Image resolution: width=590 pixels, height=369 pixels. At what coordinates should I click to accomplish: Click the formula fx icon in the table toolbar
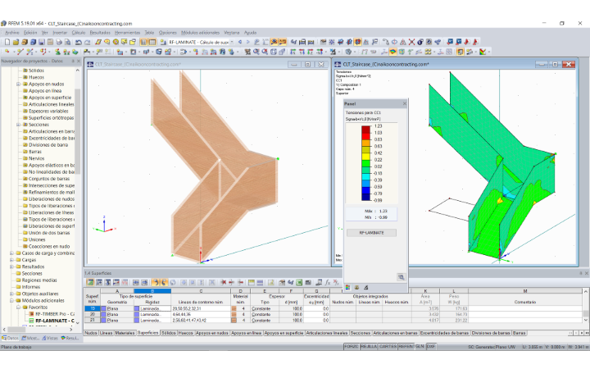[x=328, y=282]
